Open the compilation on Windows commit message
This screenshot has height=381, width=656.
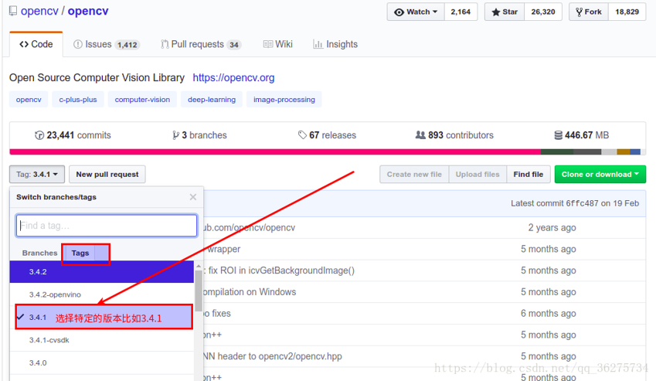[250, 292]
